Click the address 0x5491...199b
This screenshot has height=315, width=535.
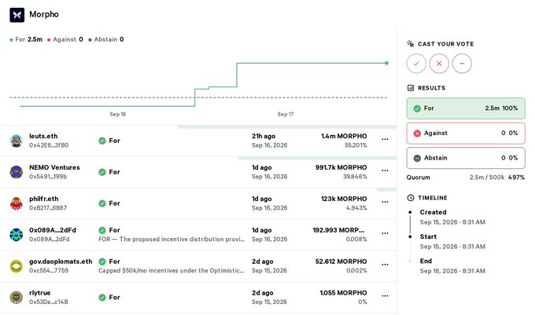click(48, 177)
